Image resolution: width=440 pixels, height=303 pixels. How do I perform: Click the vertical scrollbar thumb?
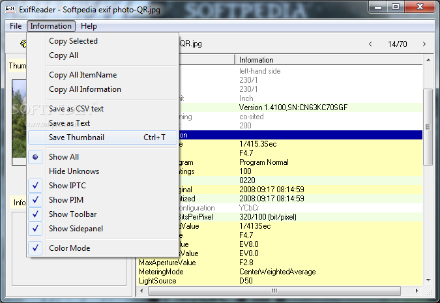click(428, 127)
